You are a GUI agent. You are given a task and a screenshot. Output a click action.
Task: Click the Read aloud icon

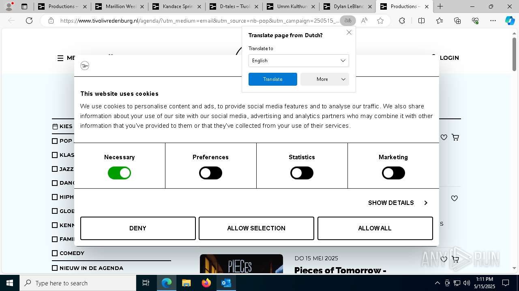tap(364, 21)
